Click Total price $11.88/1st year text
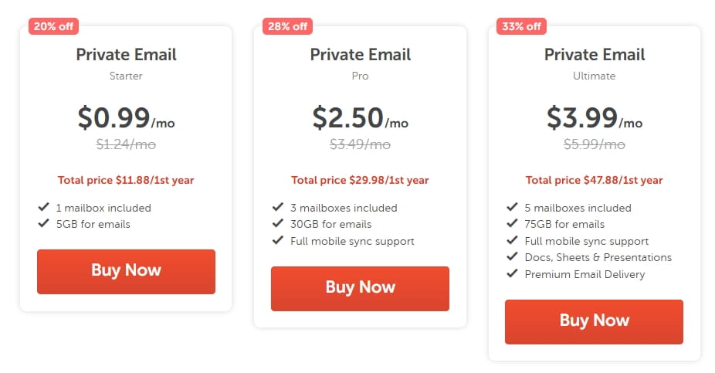The height and width of the screenshot is (373, 715). coord(126,181)
